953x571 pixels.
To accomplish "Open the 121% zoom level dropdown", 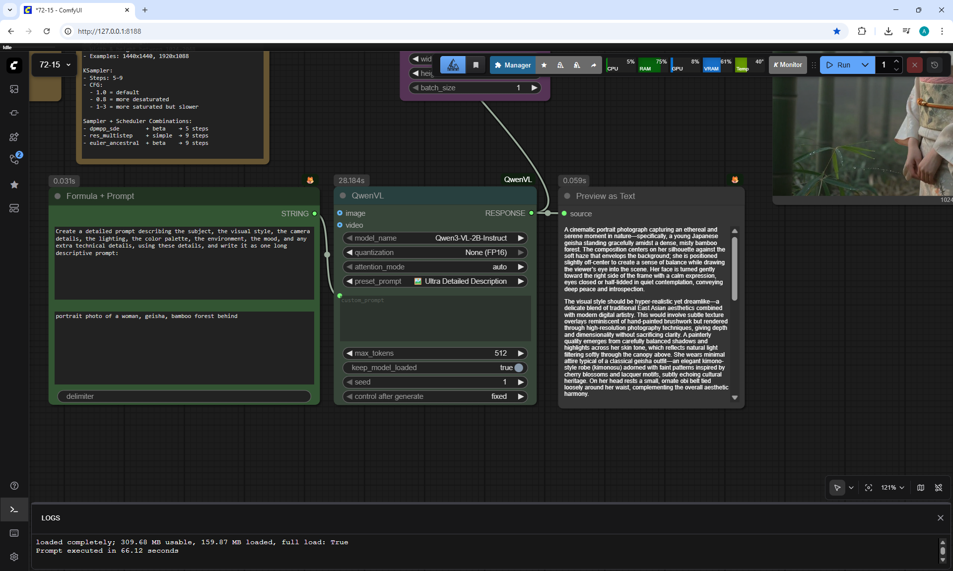I will click(892, 488).
